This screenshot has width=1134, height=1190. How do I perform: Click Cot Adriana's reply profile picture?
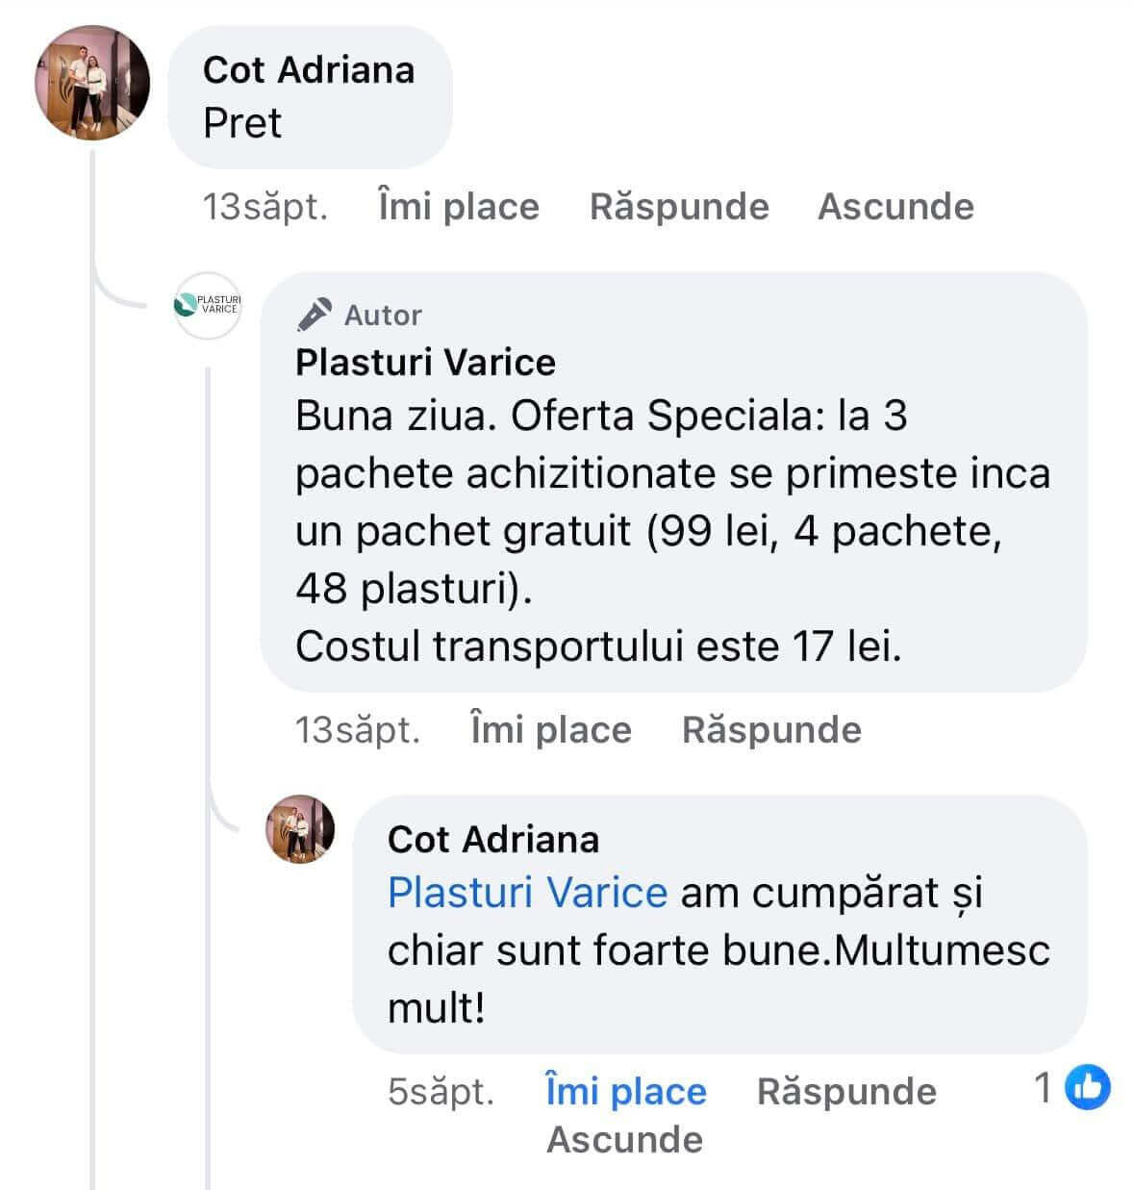click(300, 829)
